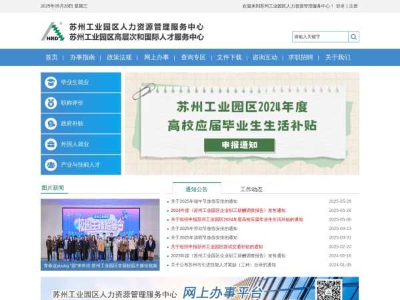Open 职称评价 sidebar entry
This screenshot has height=300, width=400.
[x=81, y=103]
